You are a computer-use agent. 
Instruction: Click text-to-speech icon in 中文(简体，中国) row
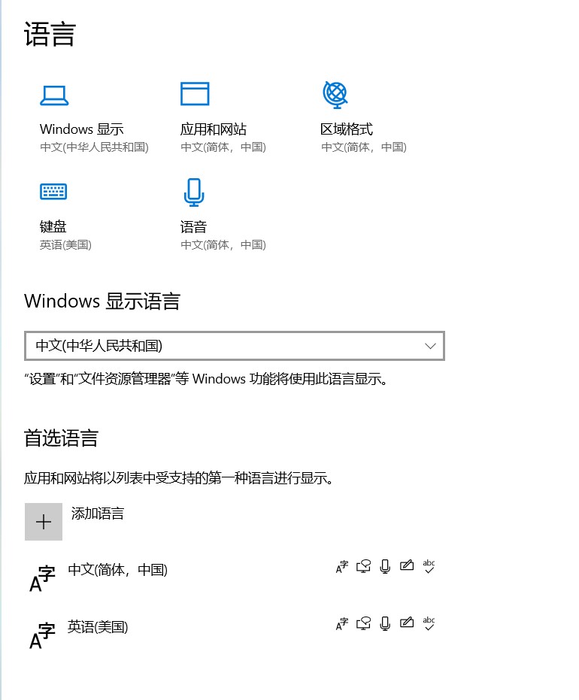pos(363,566)
